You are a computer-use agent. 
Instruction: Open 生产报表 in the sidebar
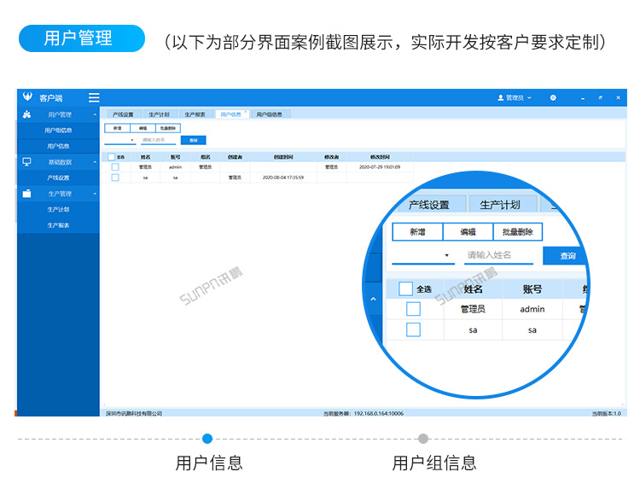tap(58, 225)
